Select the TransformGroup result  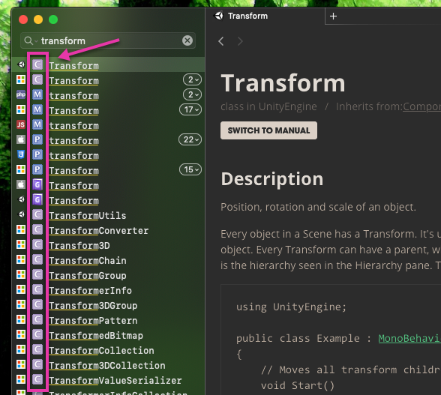click(88, 276)
